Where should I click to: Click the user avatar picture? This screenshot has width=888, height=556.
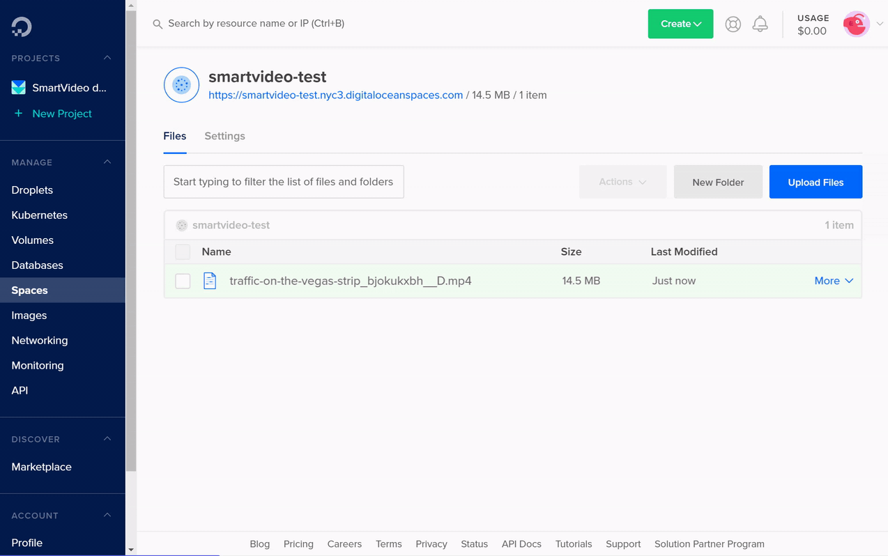[856, 24]
